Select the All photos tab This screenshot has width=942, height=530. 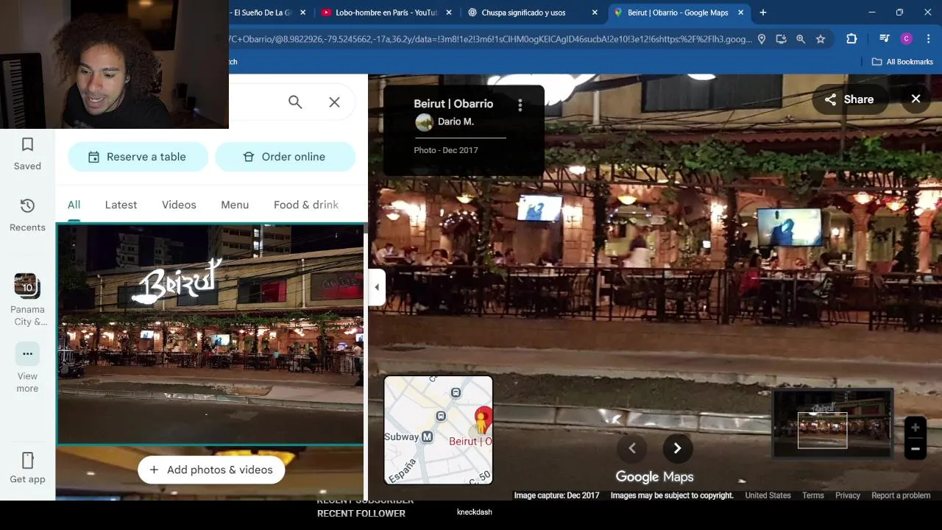click(74, 205)
